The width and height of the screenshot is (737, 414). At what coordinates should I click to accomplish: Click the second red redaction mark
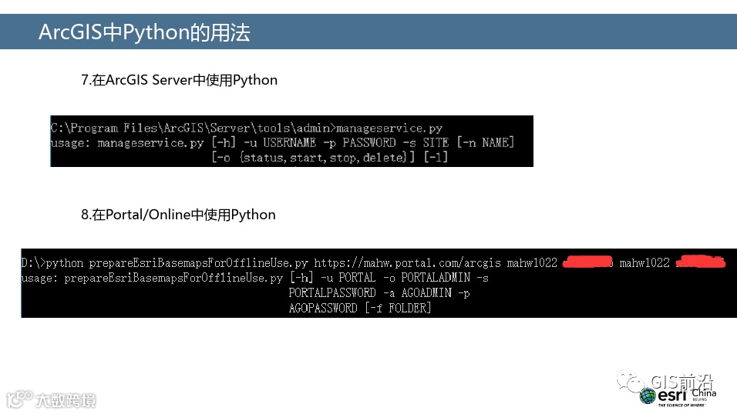click(700, 262)
